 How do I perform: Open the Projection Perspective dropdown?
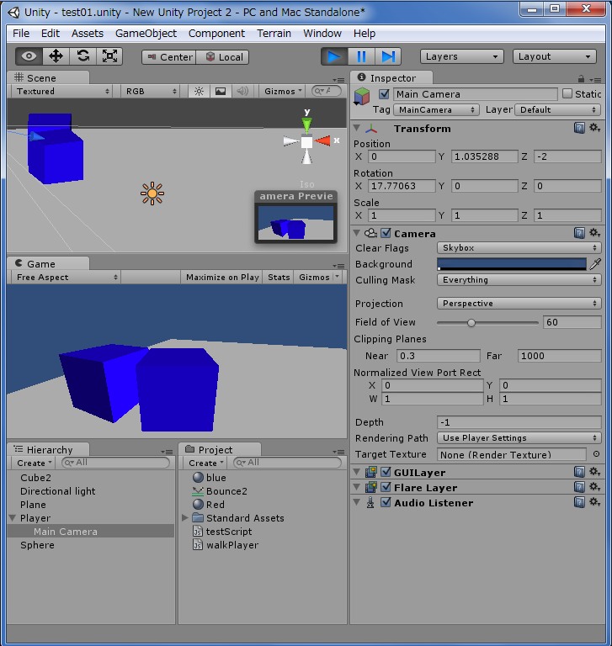[519, 303]
